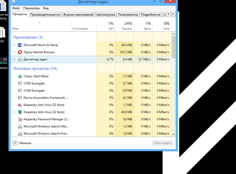236x174 pixels.
Task: Expand the Opera Internet Browser process group
Action: pos(14,52)
